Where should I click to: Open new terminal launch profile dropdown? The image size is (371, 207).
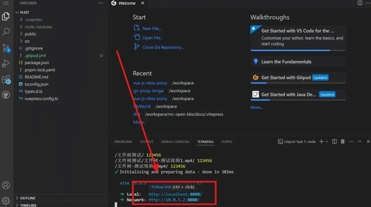[327, 142]
